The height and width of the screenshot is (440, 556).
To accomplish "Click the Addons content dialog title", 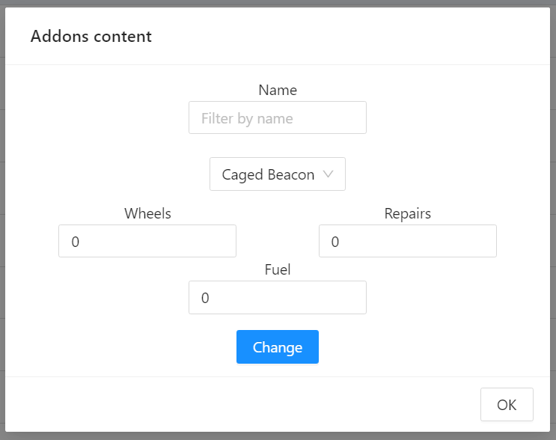I will (x=91, y=36).
